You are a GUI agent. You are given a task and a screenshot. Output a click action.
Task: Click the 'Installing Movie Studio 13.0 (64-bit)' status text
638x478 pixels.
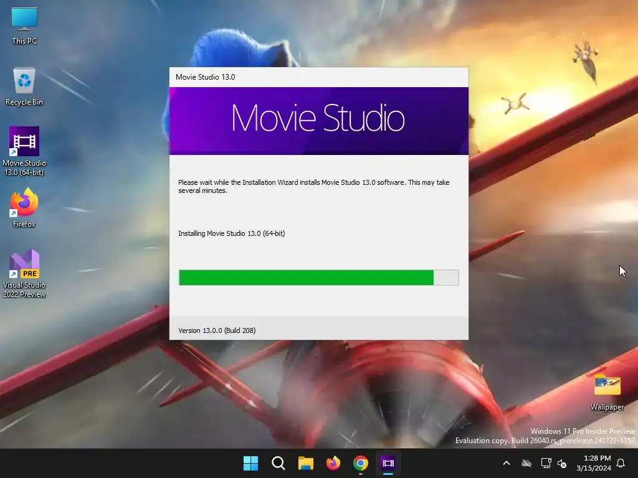(232, 233)
